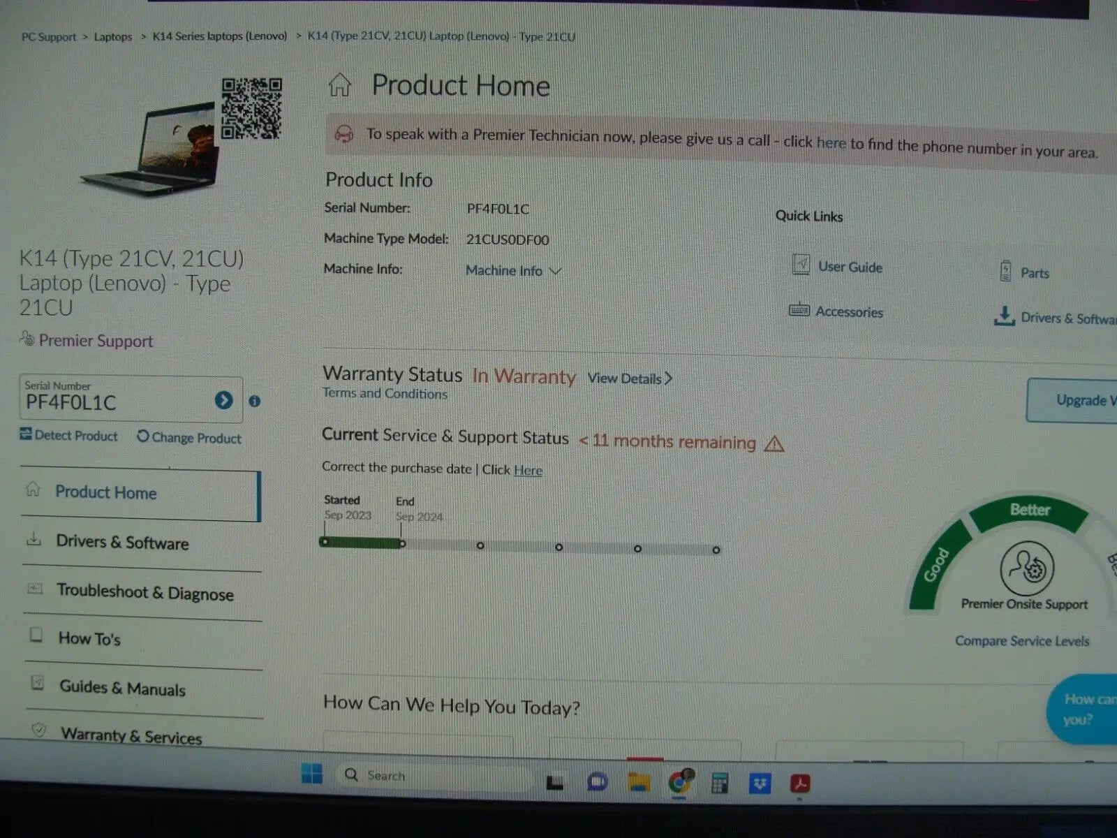Open Dropbox from the taskbar
The height and width of the screenshot is (838, 1117).
coord(760,784)
